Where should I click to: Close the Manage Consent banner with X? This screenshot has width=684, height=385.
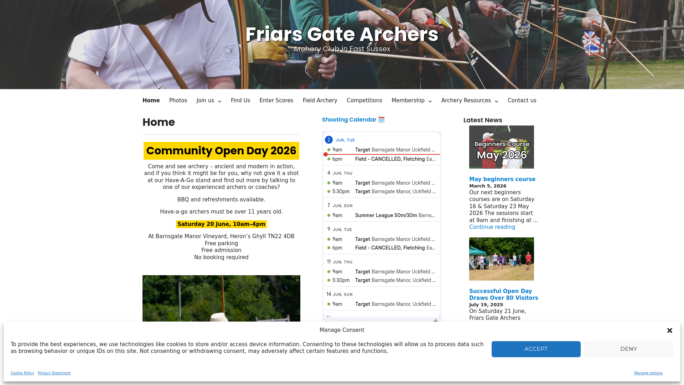[670, 330]
